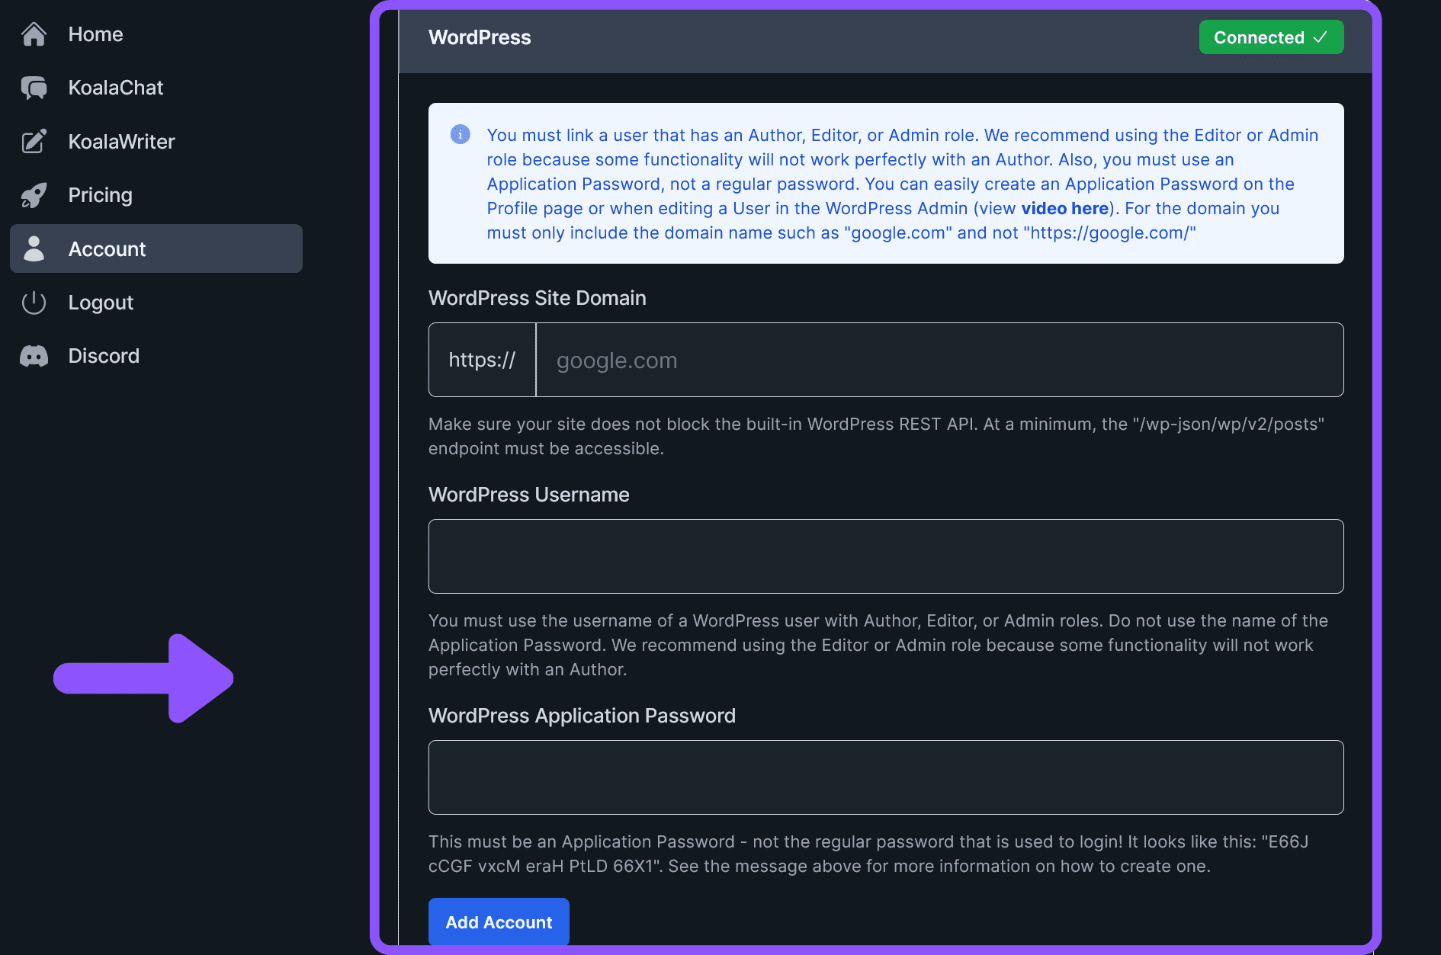Click the REST API help text

tap(877, 436)
